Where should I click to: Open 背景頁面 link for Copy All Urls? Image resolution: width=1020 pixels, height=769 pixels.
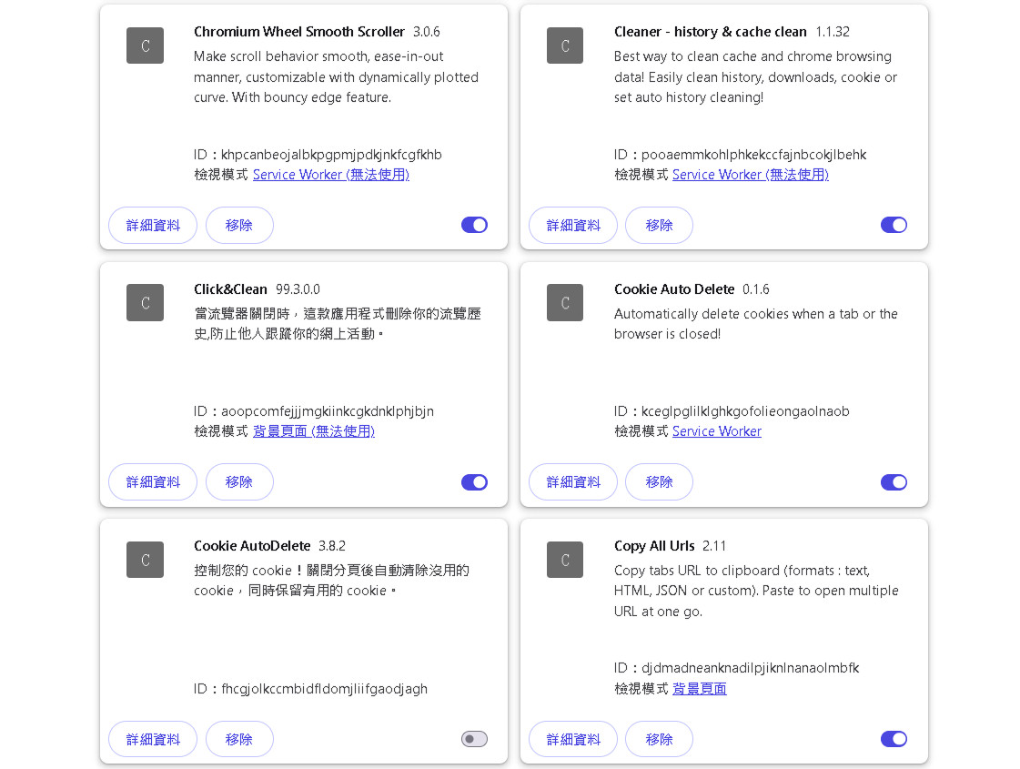click(x=699, y=689)
